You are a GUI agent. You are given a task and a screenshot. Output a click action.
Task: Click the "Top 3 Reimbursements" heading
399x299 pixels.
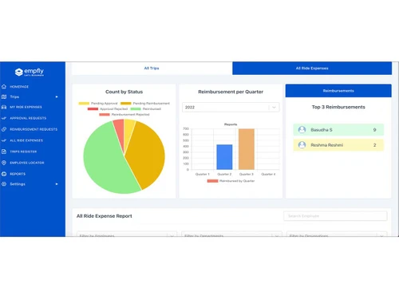point(338,107)
